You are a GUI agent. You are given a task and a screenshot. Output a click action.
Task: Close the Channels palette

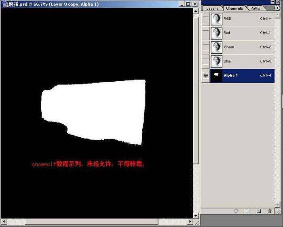[277, 2]
